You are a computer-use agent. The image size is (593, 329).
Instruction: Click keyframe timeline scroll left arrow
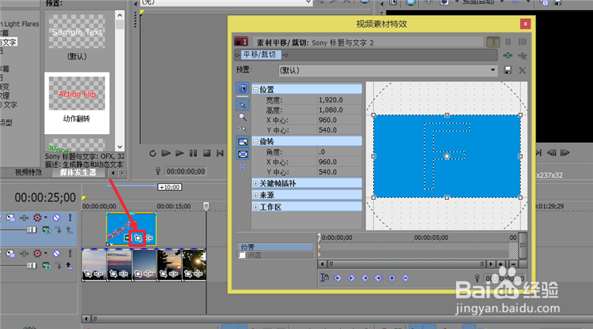pos(323,264)
